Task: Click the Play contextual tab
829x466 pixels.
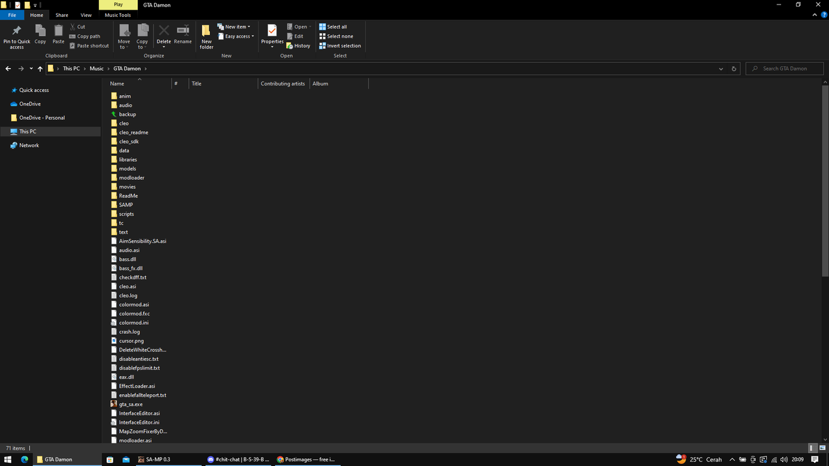Action: click(118, 5)
